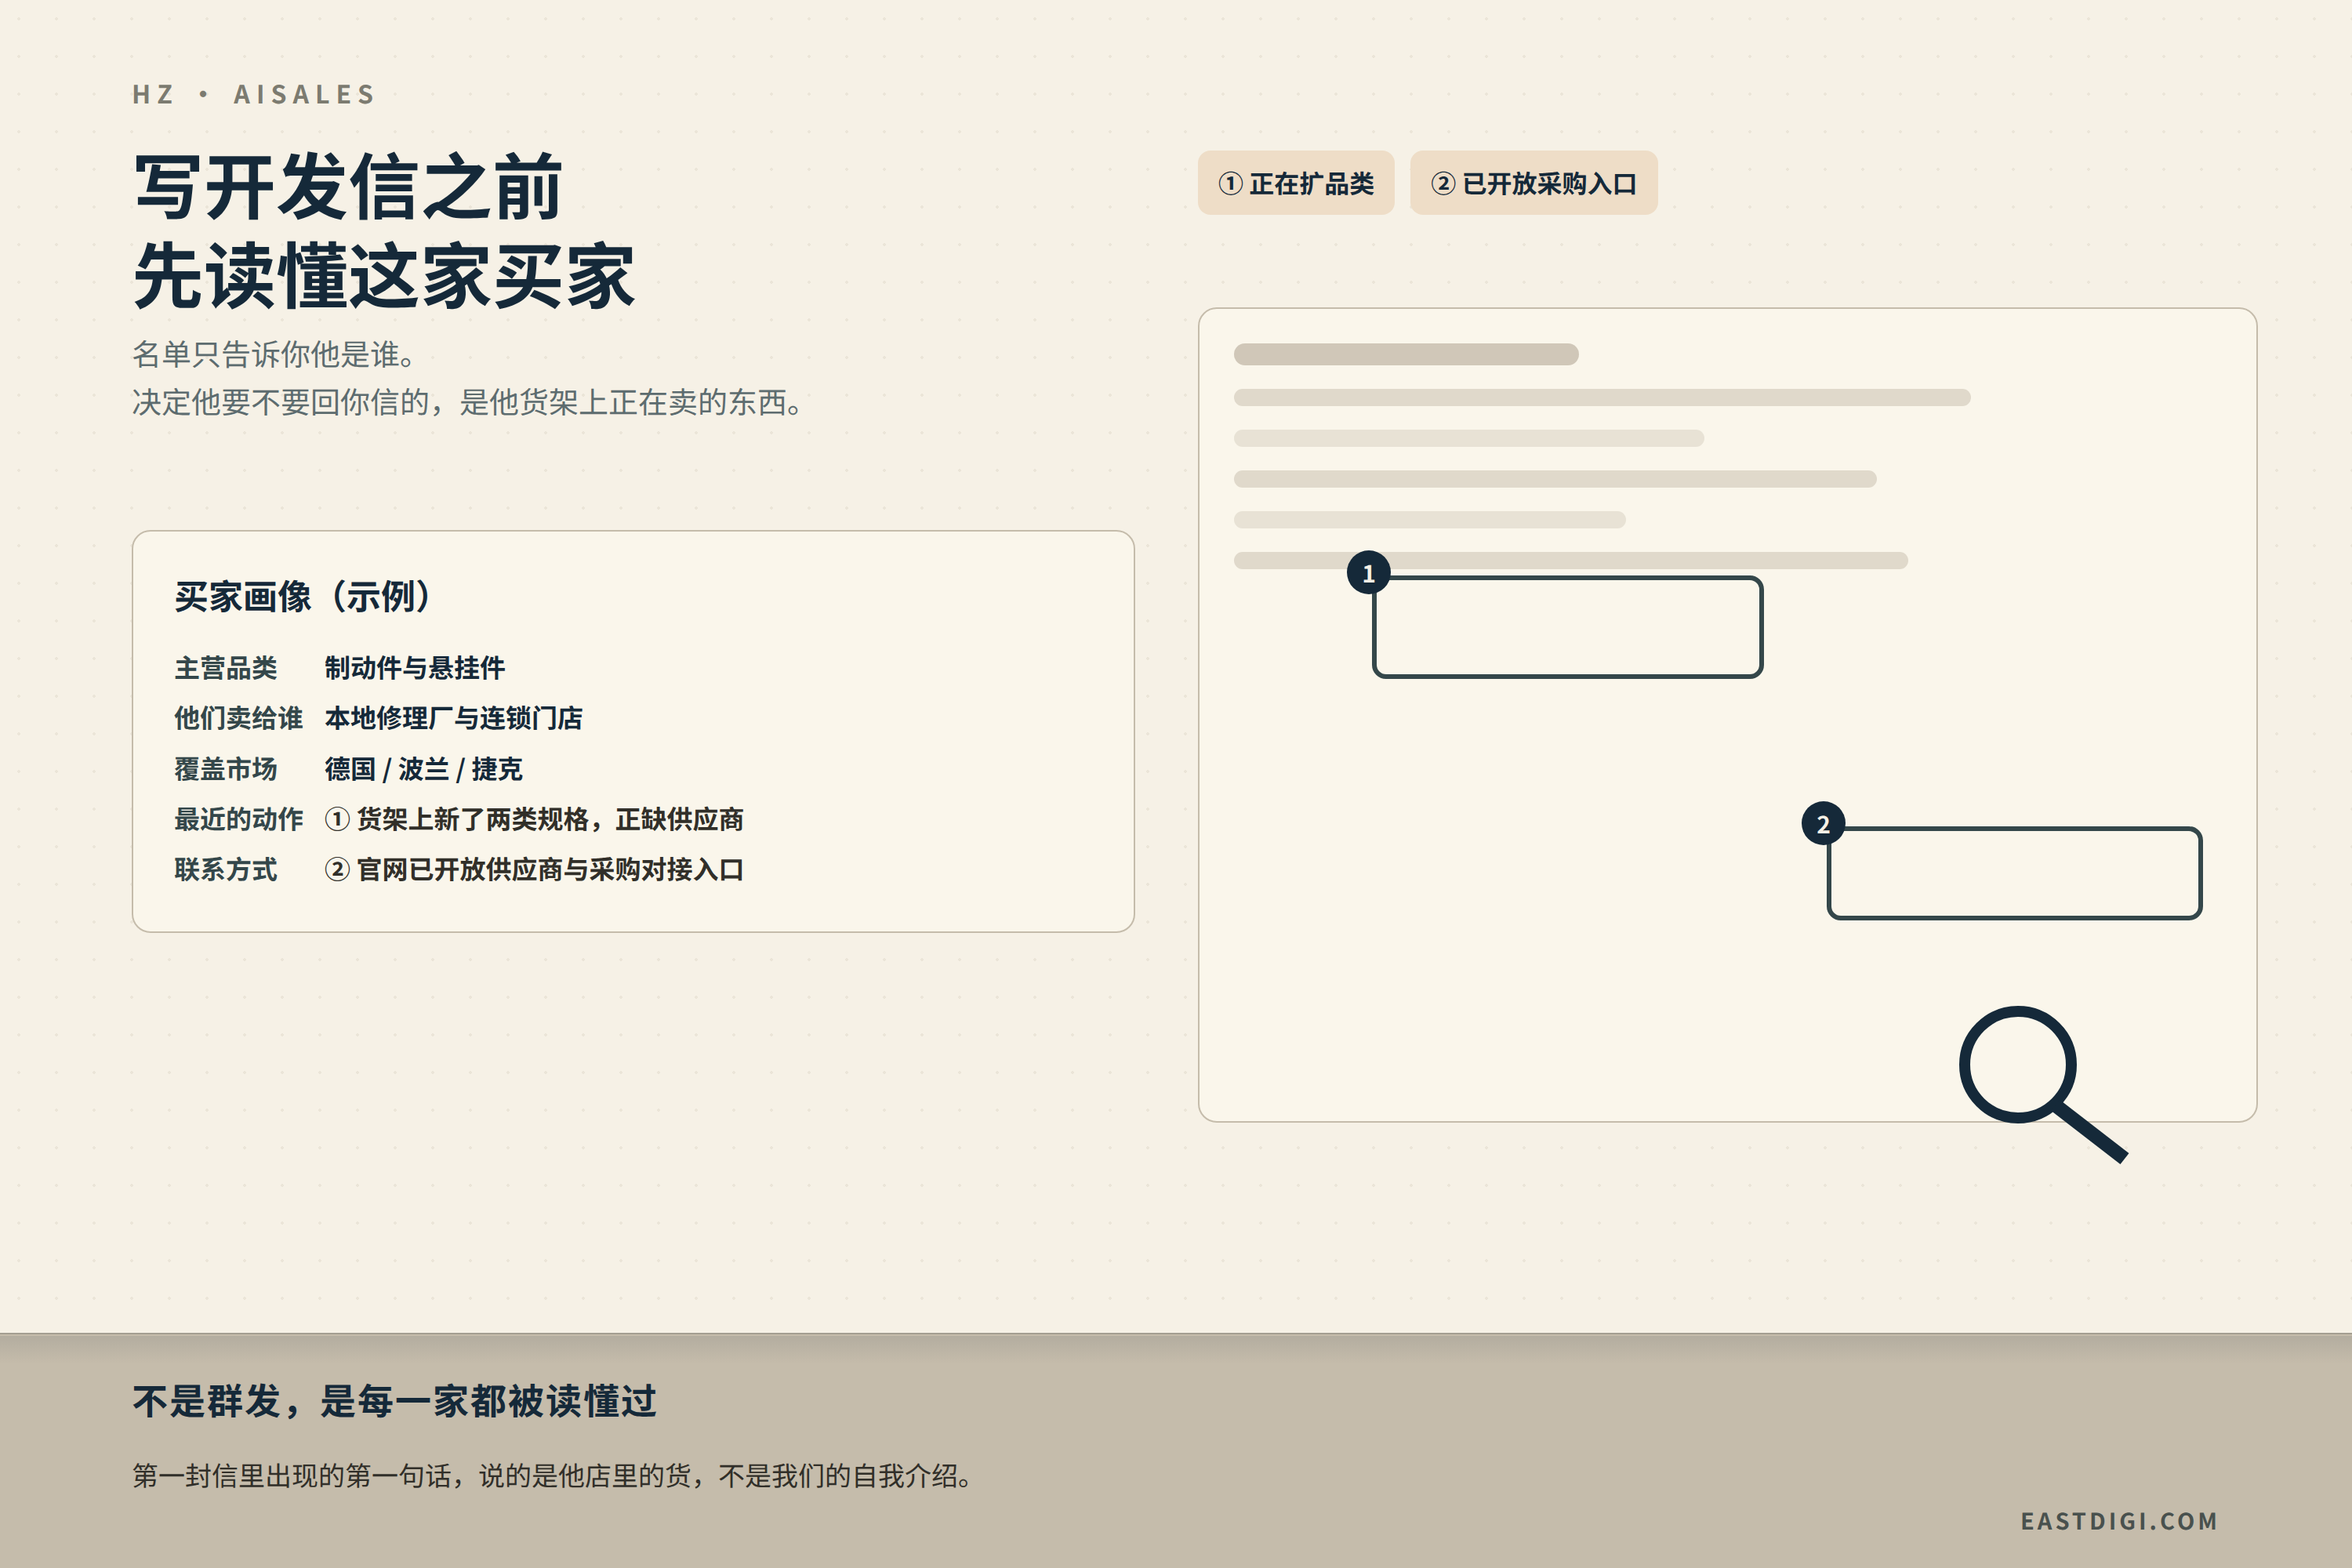
Task: Click the 他们卖给谁 label
Action: pos(238,718)
